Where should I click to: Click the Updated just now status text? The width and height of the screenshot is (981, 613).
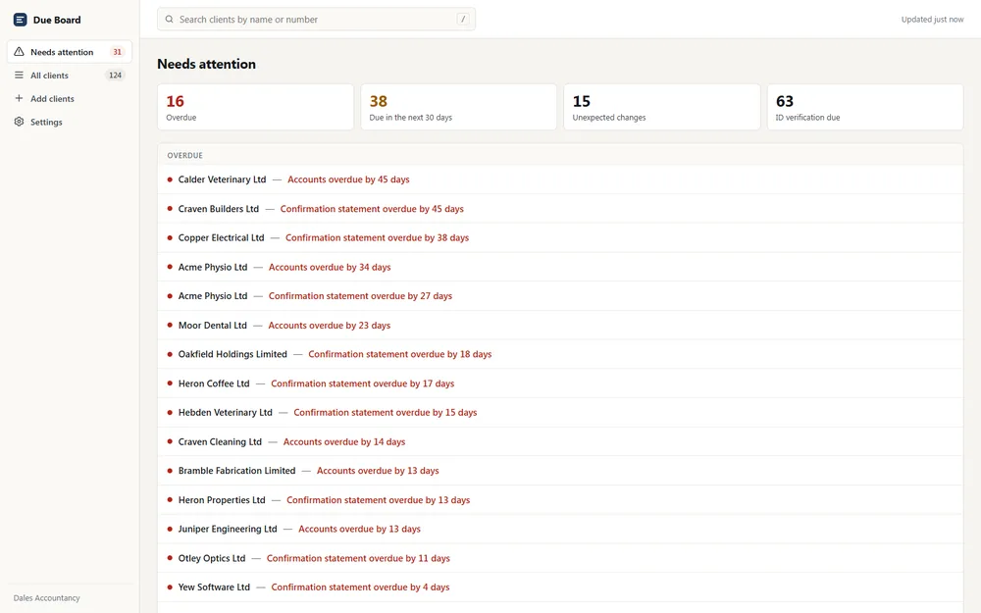(932, 20)
